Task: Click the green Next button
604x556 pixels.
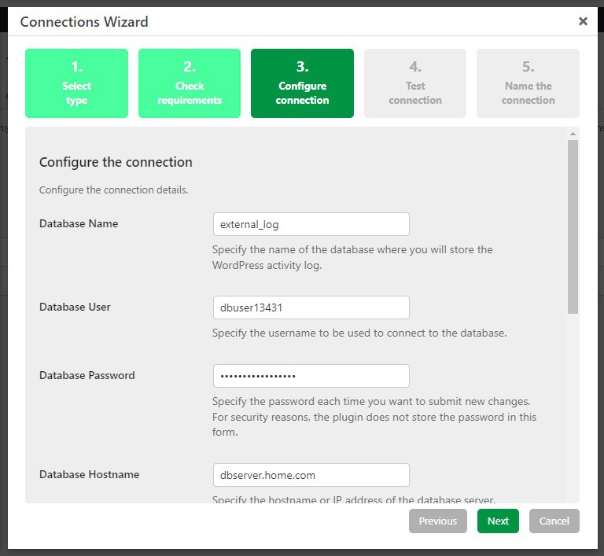Action: pyautogui.click(x=498, y=521)
